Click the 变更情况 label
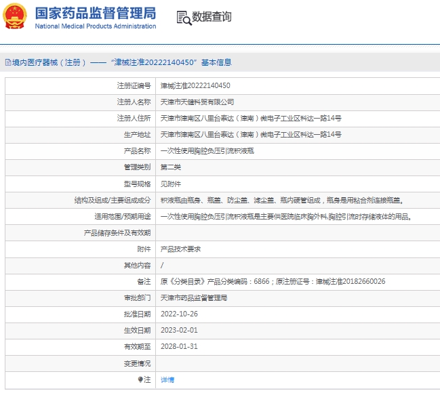 (x=137, y=363)
